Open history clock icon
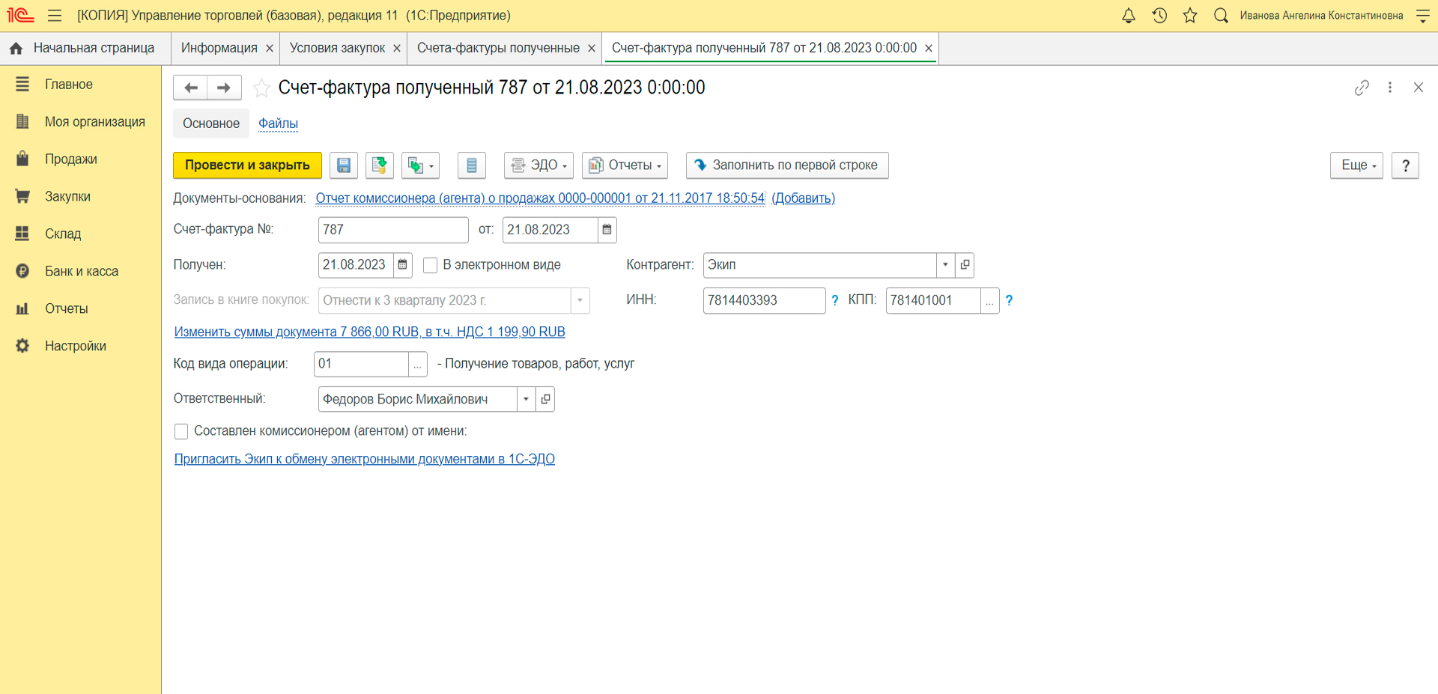The height and width of the screenshot is (694, 1438). point(1159,15)
